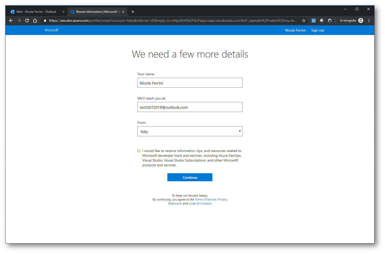The width and height of the screenshot is (385, 254).
Task: Click the In incognito label
Action: click(x=348, y=20)
